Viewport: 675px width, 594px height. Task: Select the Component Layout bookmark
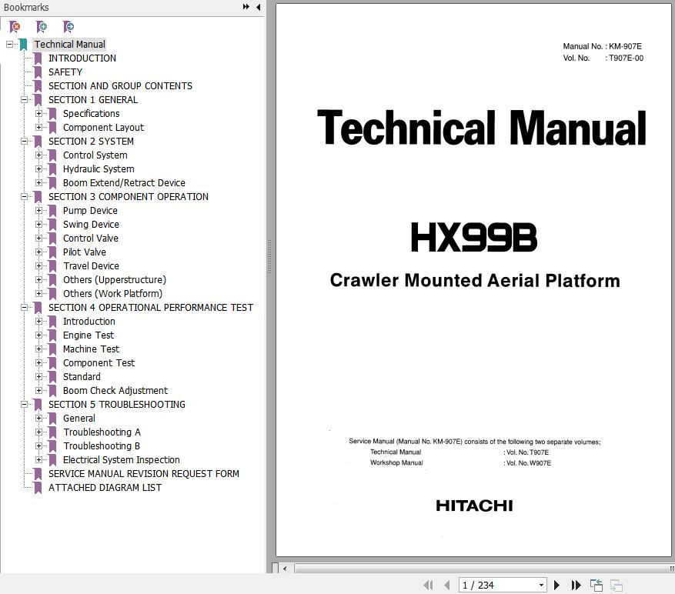pos(103,128)
